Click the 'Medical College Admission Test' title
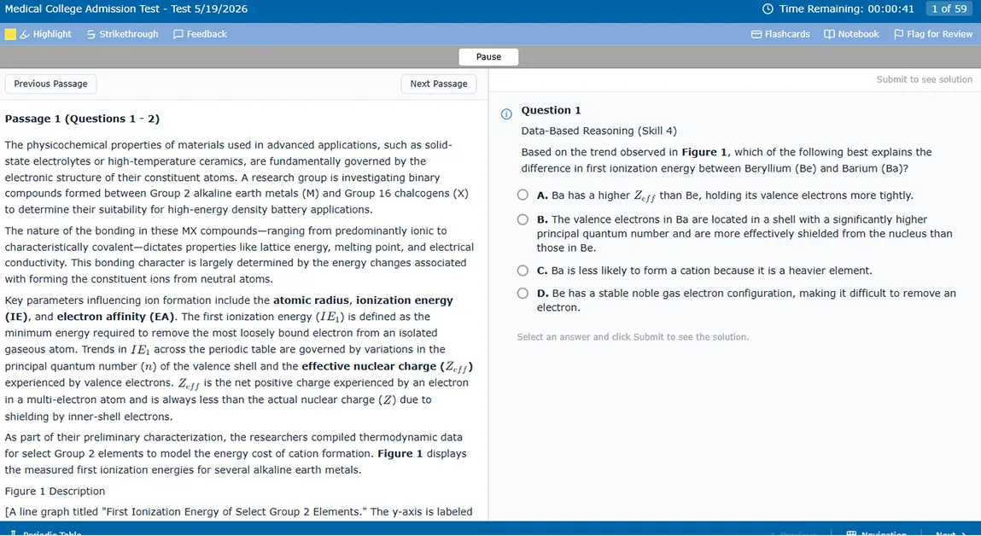This screenshot has height=536, width=981. coord(126,9)
